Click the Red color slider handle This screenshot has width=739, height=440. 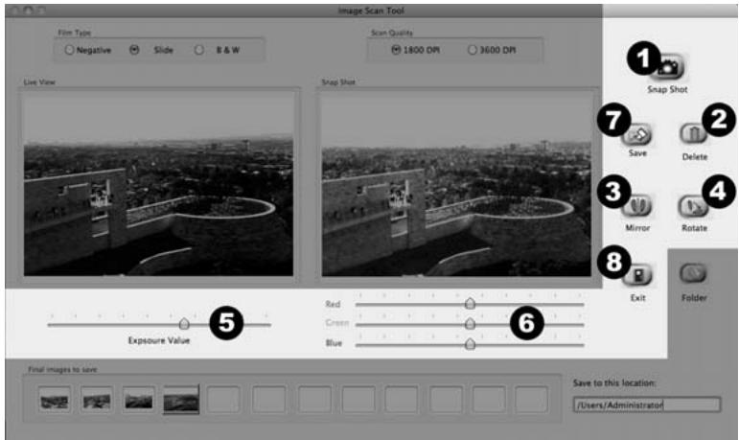pos(470,304)
